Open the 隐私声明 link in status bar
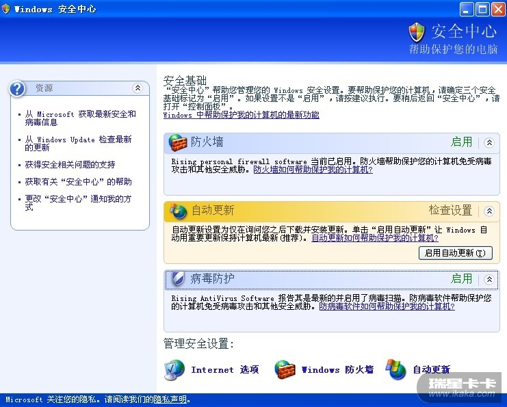Screen dimensions: 507x407 click(170, 399)
